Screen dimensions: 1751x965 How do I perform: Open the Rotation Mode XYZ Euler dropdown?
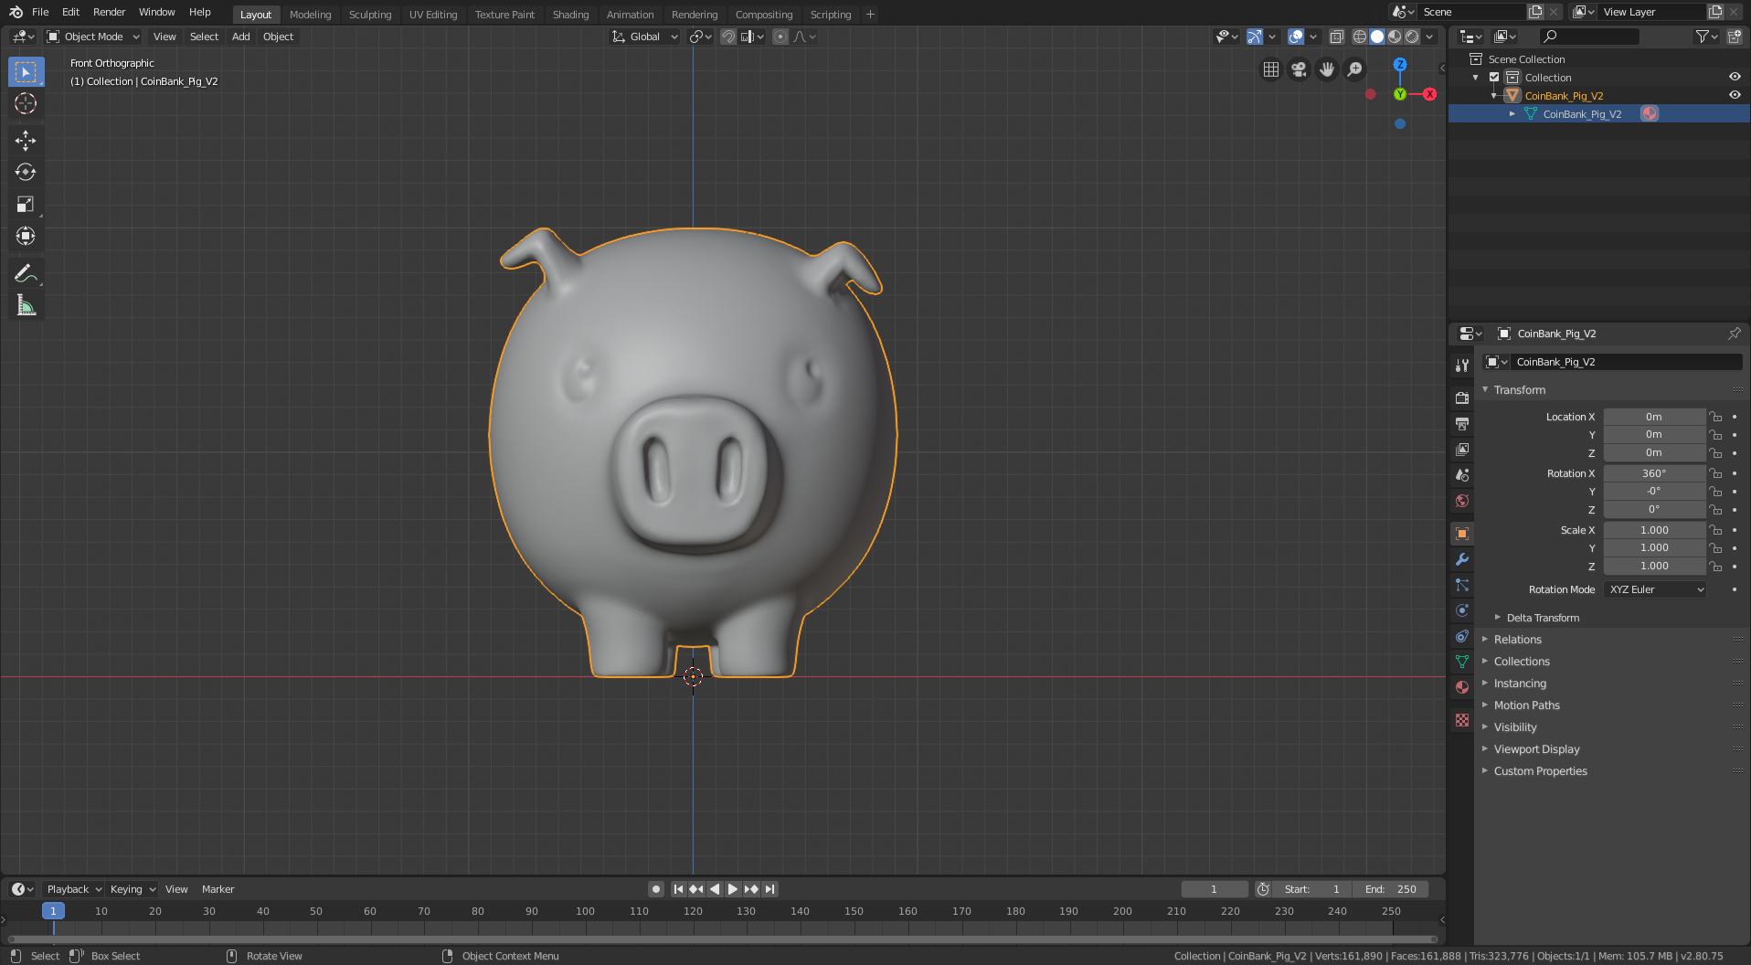[1655, 589]
